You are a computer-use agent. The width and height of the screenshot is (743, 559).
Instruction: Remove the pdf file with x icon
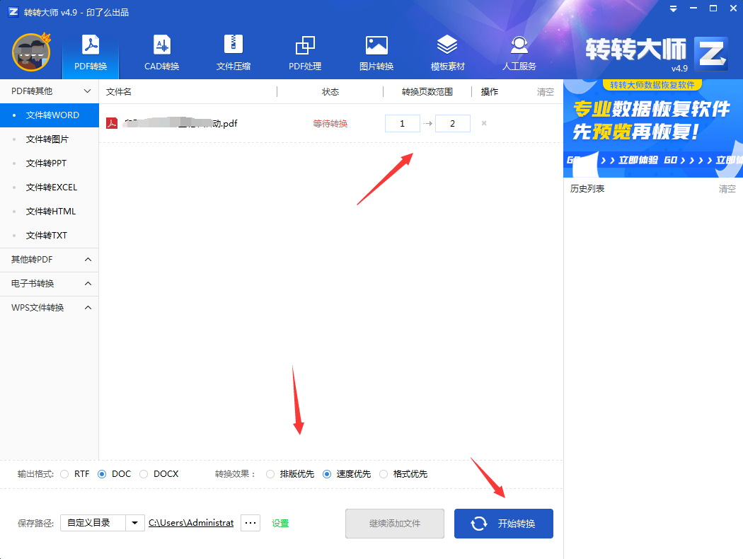tap(484, 123)
